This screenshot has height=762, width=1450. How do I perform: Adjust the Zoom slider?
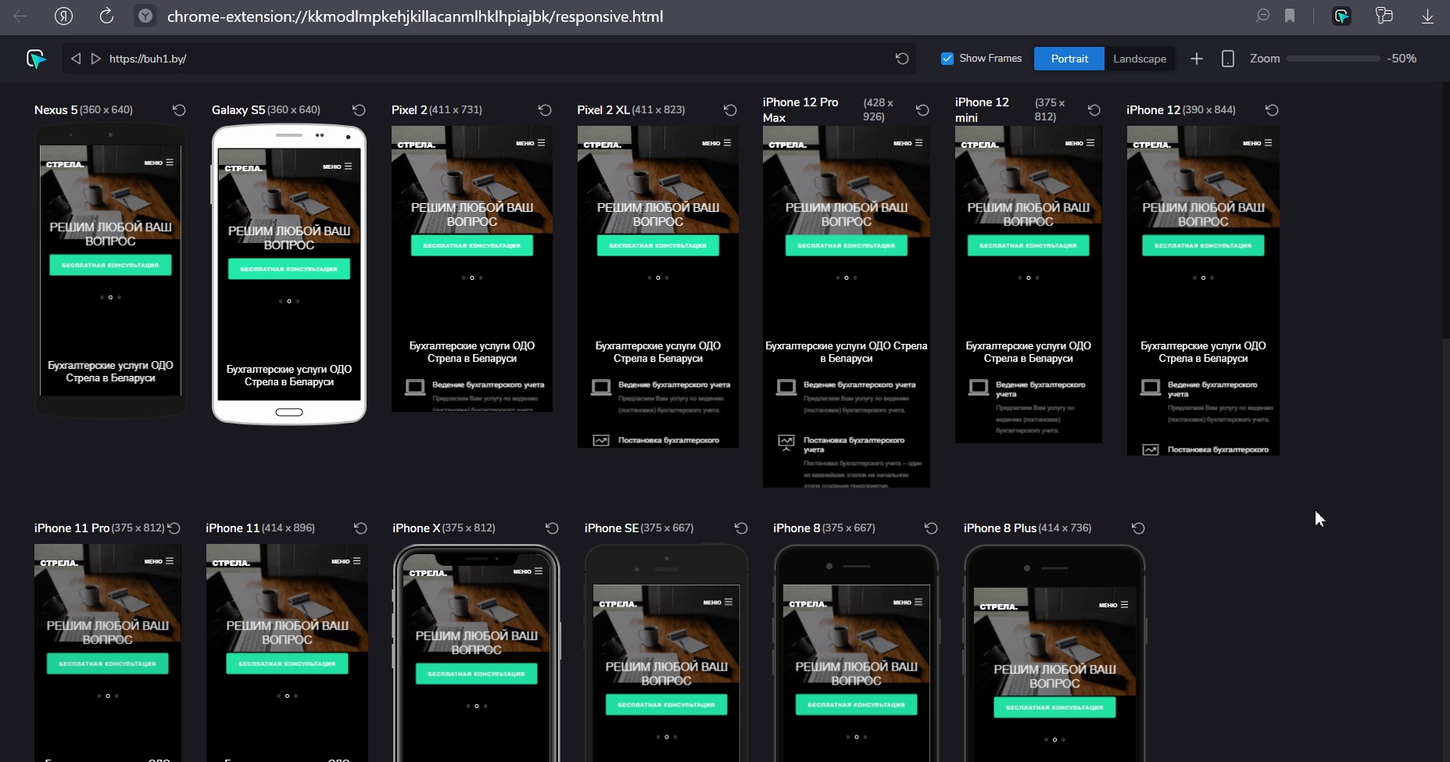1333,59
